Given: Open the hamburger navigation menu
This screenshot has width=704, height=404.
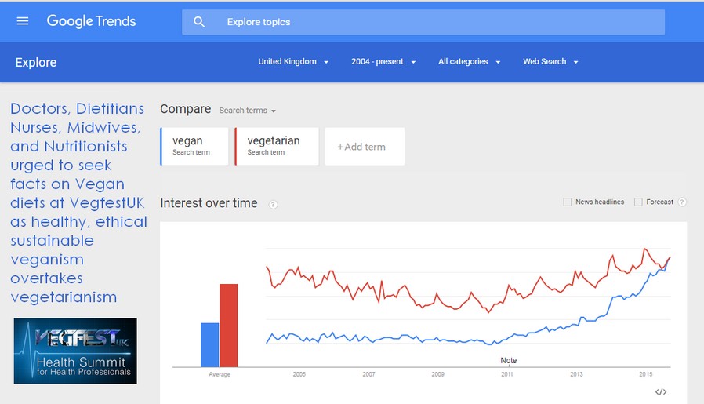Looking at the screenshot, I should point(23,21).
